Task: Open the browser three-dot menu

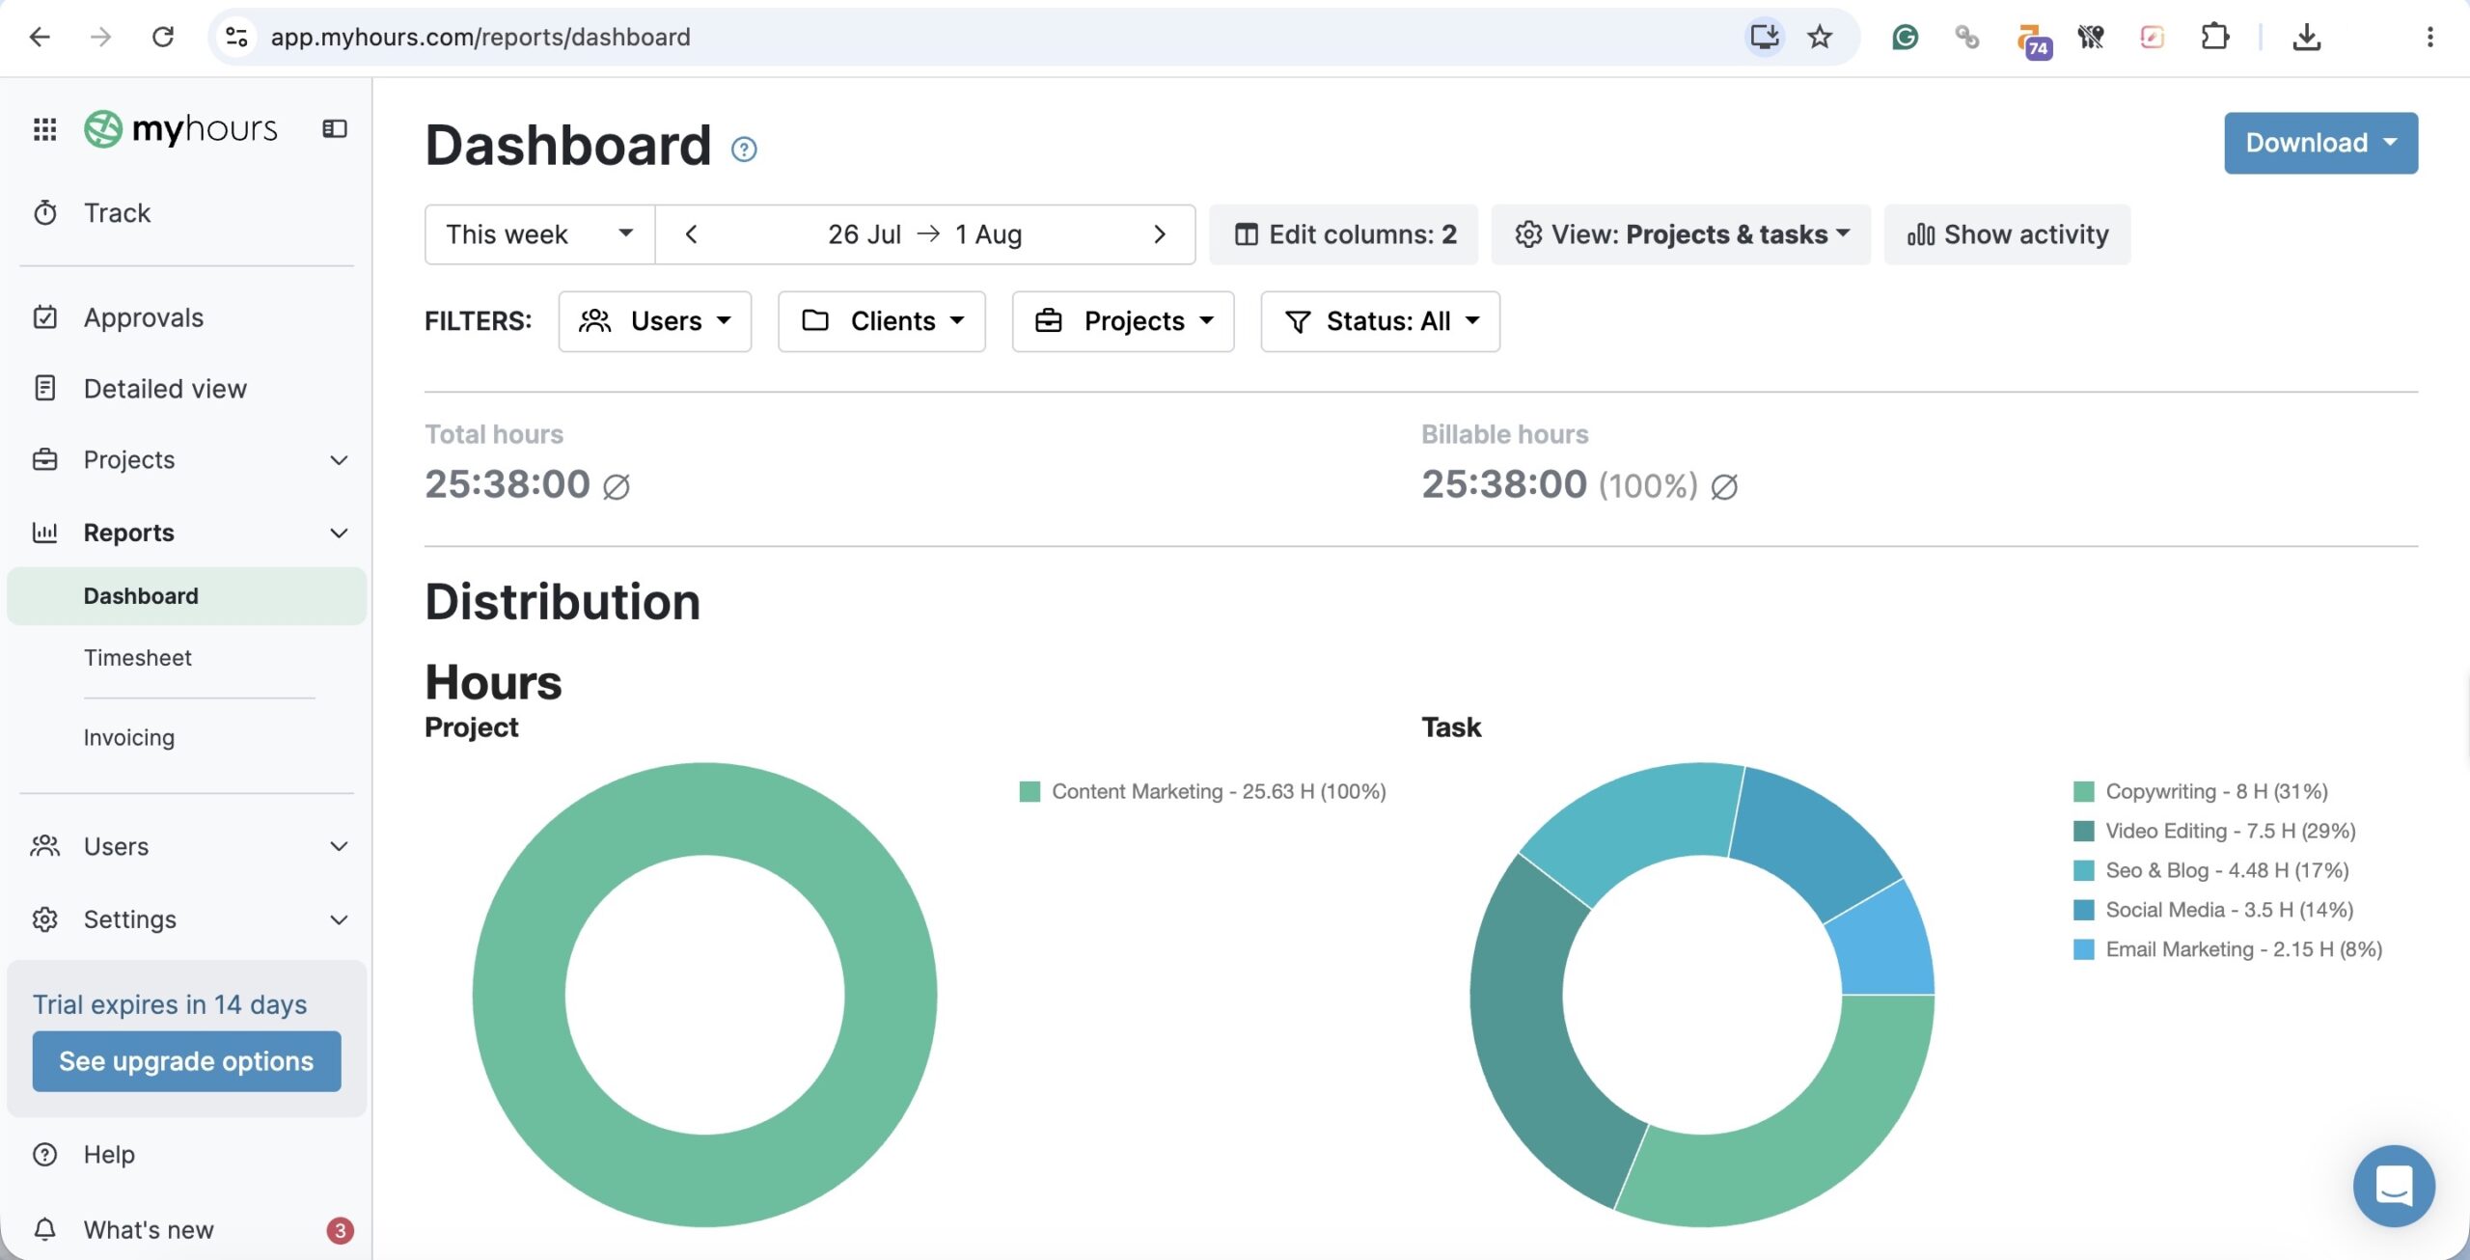Action: (2429, 37)
